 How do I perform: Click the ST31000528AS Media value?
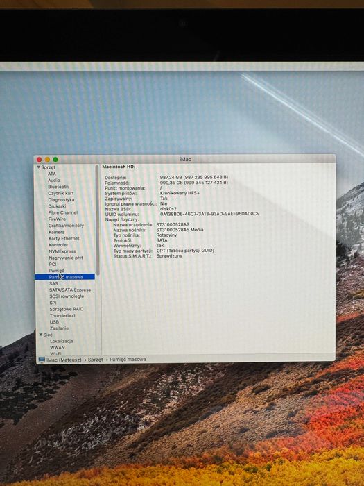pos(180,230)
